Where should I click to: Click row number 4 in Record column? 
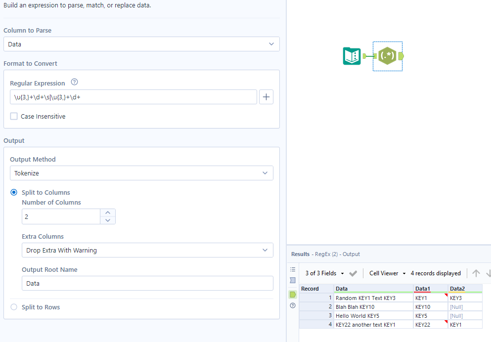[x=316, y=325]
